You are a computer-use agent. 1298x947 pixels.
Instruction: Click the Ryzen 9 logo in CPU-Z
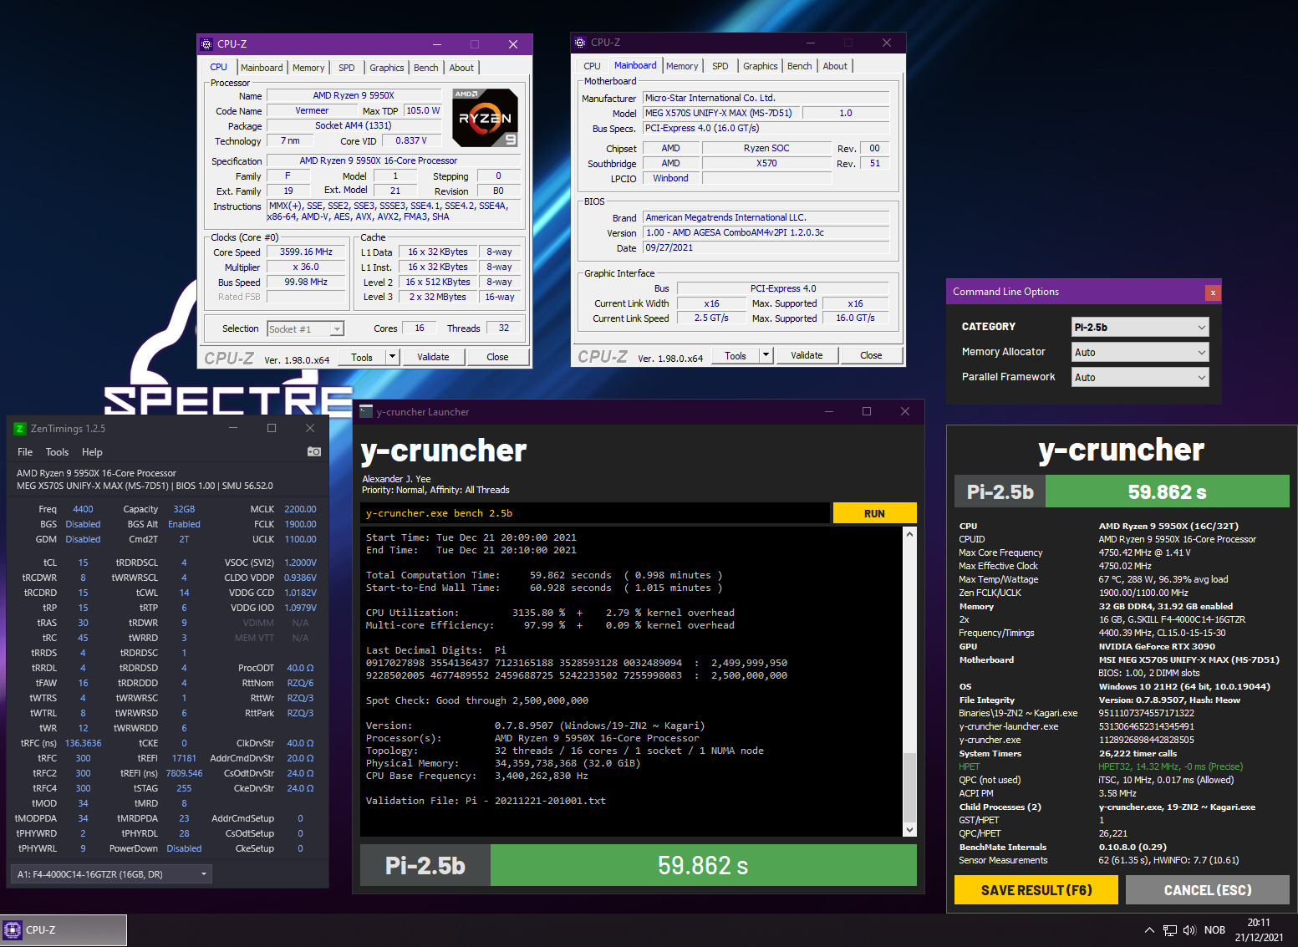tap(486, 118)
